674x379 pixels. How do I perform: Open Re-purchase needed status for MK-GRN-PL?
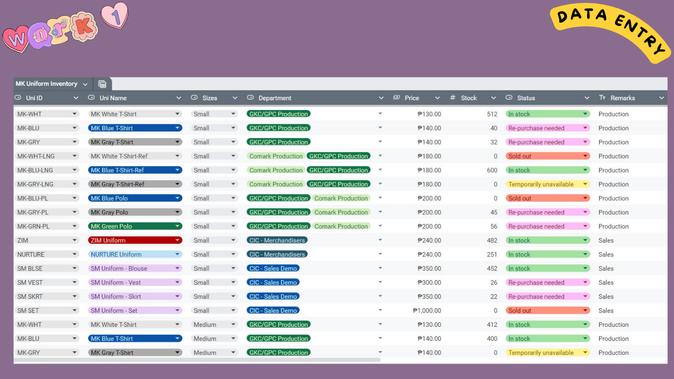[548, 226]
